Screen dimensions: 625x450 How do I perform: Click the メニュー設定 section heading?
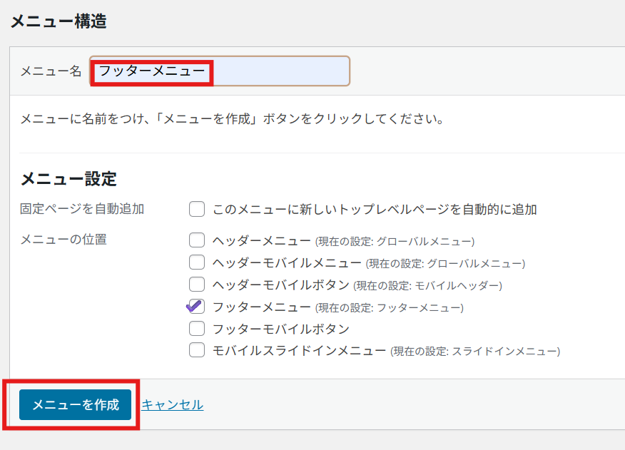click(x=68, y=178)
